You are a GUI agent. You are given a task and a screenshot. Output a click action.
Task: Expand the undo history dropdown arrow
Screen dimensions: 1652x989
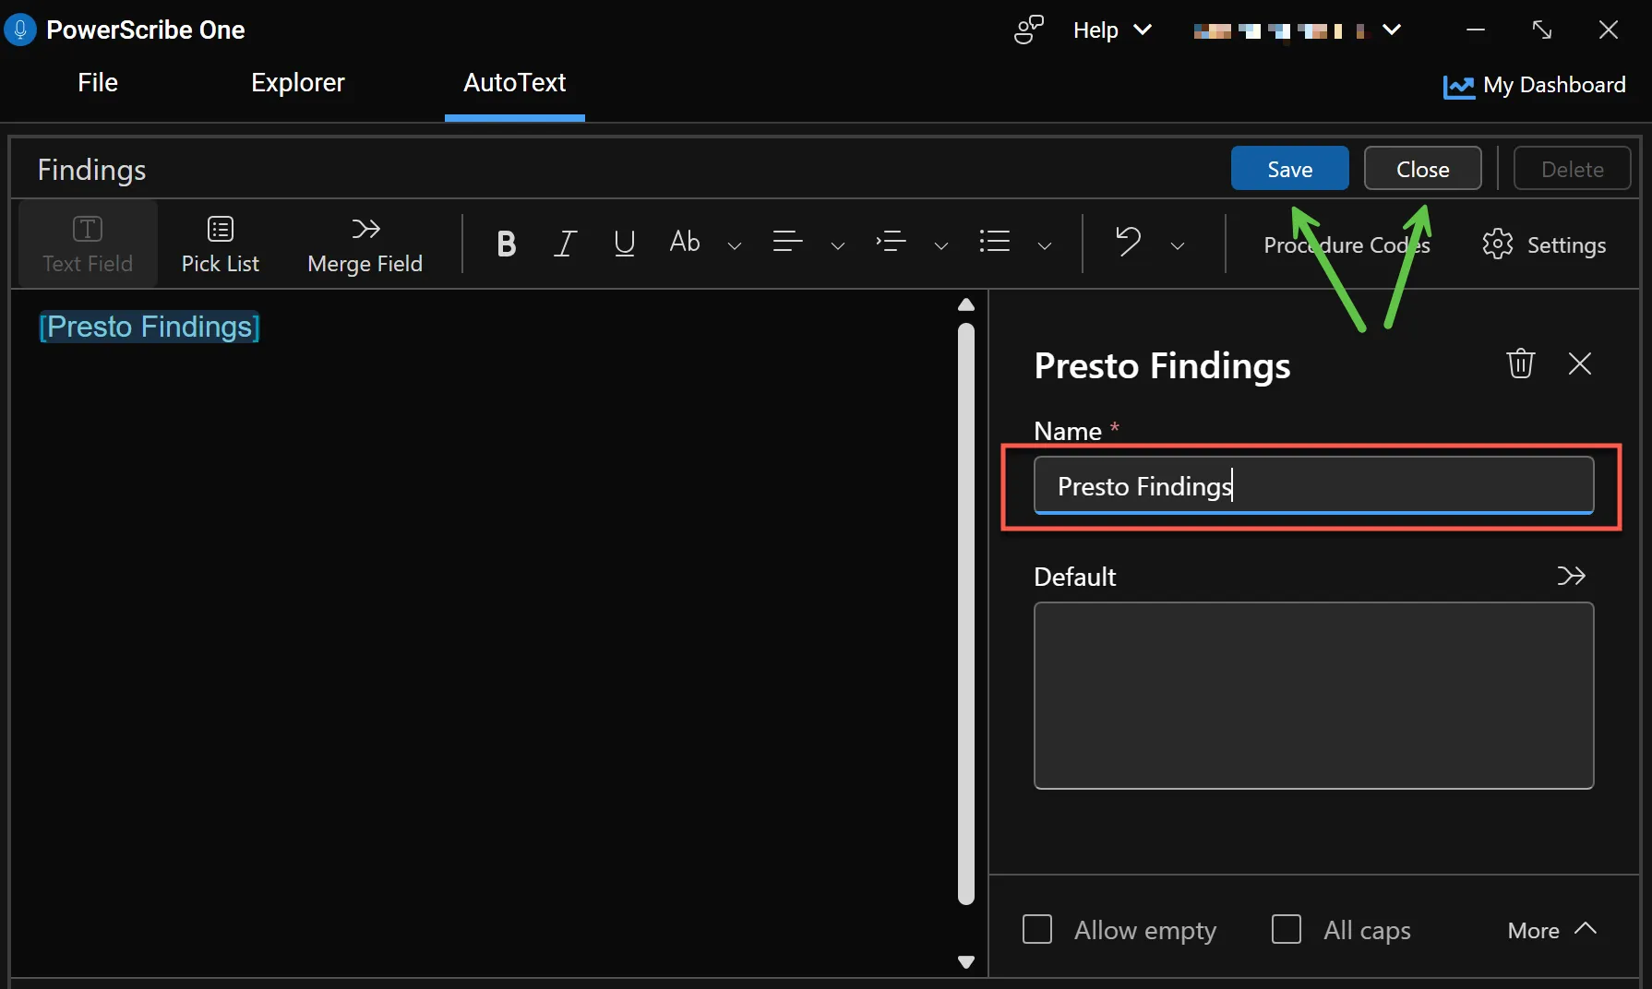(1178, 245)
